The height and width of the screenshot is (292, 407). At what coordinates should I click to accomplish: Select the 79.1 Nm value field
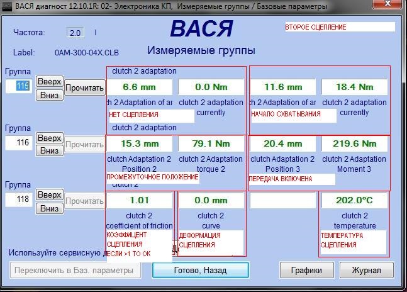point(211,143)
